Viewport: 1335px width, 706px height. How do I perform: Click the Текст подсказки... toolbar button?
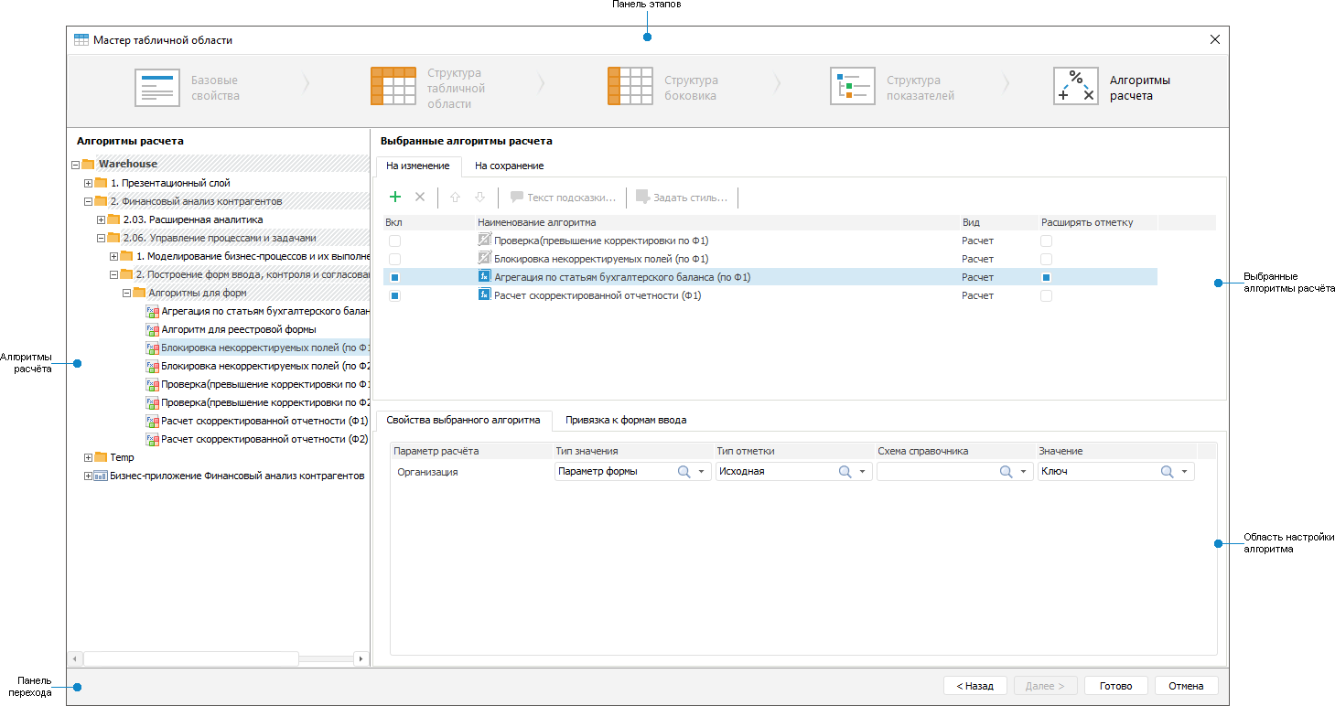pyautogui.click(x=563, y=197)
